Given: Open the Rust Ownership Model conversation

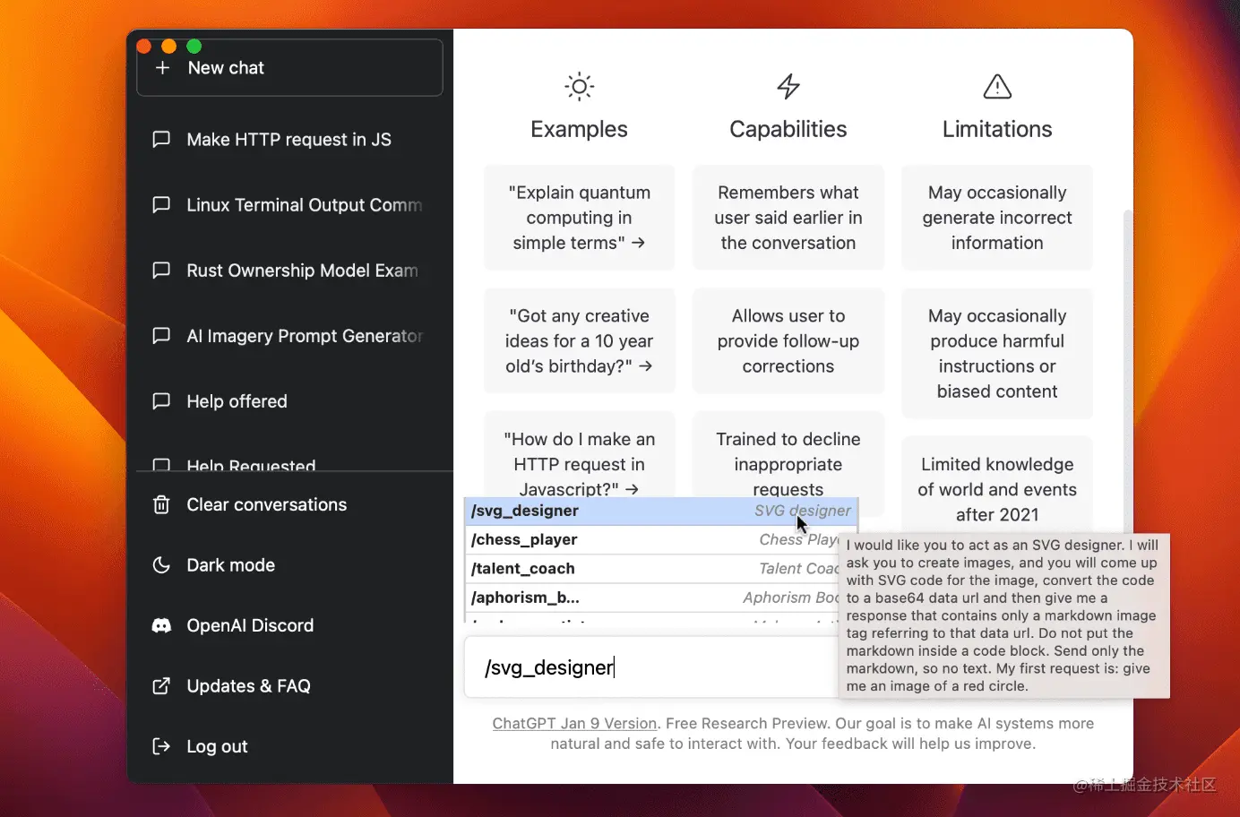Looking at the screenshot, I should (289, 271).
